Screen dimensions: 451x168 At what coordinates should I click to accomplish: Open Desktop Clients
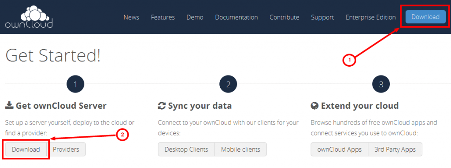point(186,150)
